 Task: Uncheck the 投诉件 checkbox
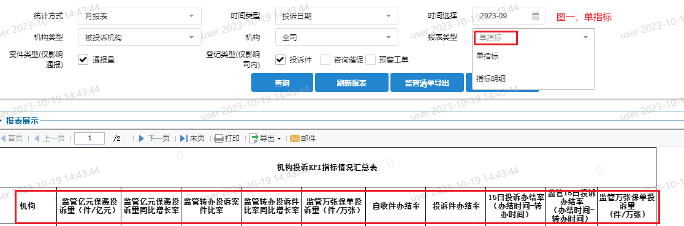[280, 59]
